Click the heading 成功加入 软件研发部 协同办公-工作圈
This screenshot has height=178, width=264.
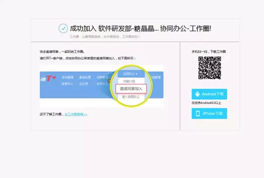(141, 28)
